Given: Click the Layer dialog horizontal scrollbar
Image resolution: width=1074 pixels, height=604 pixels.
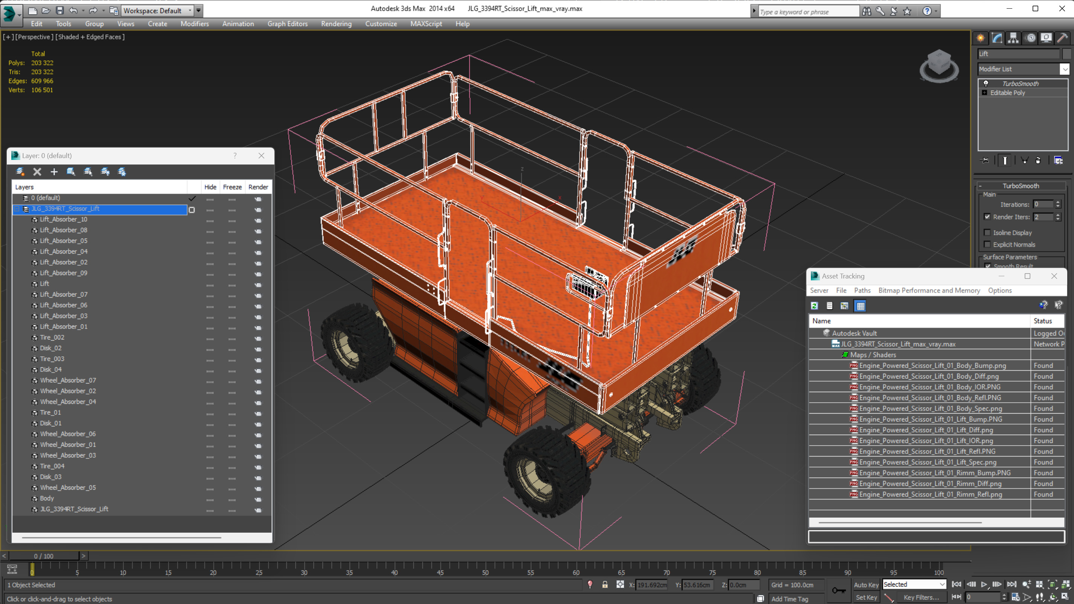Looking at the screenshot, I should tap(121, 538).
